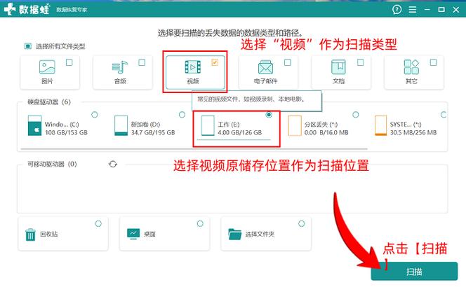Check the 图片 checkbox
This screenshot has width=466, height=287.
(69, 62)
